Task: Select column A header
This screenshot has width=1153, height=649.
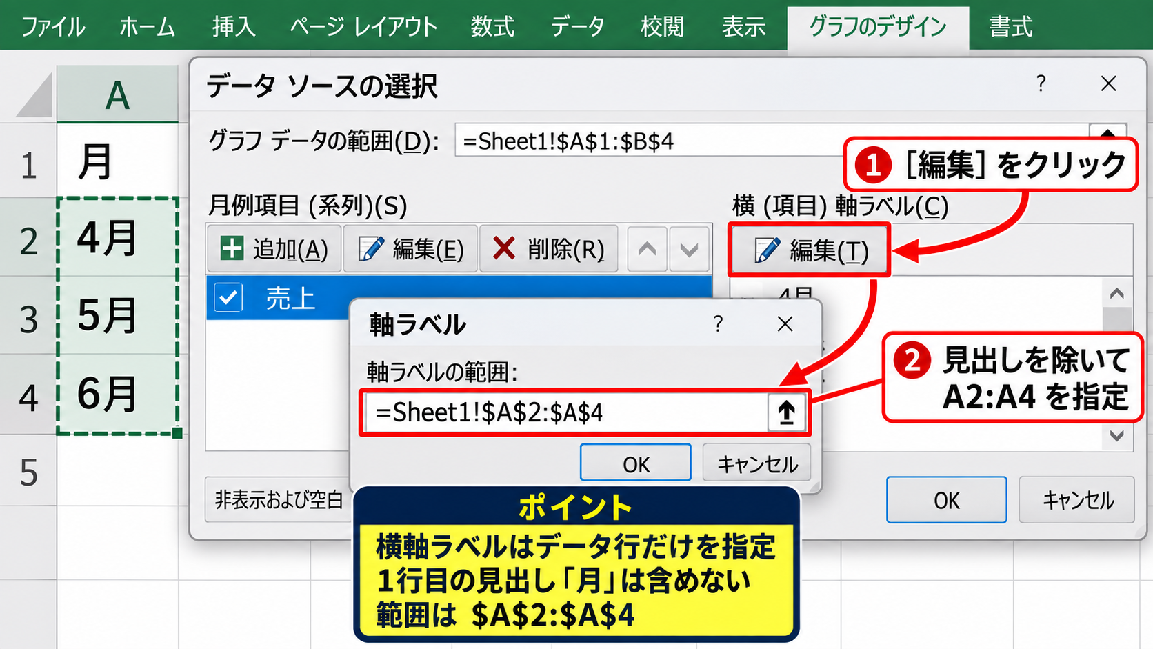Action: [x=117, y=94]
